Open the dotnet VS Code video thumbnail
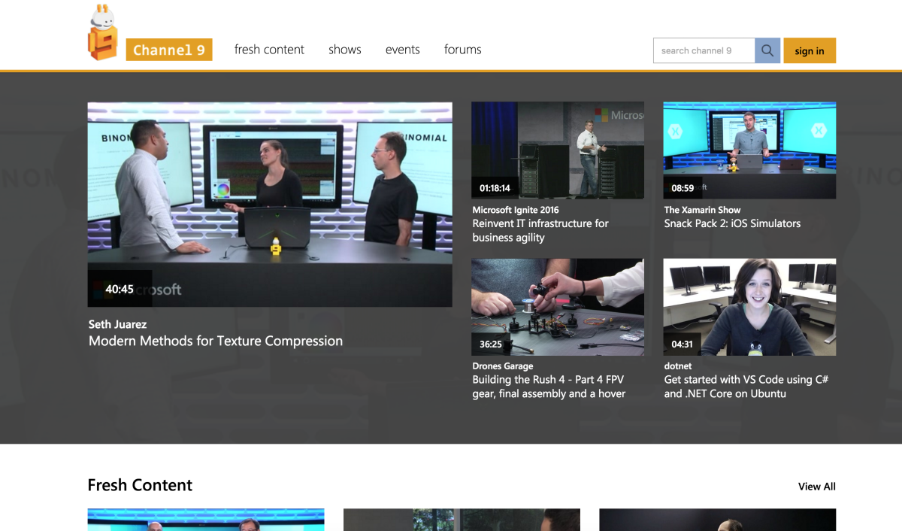Viewport: 902px width, 531px height. [x=749, y=307]
